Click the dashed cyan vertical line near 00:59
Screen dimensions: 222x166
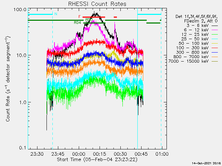point(161,79)
